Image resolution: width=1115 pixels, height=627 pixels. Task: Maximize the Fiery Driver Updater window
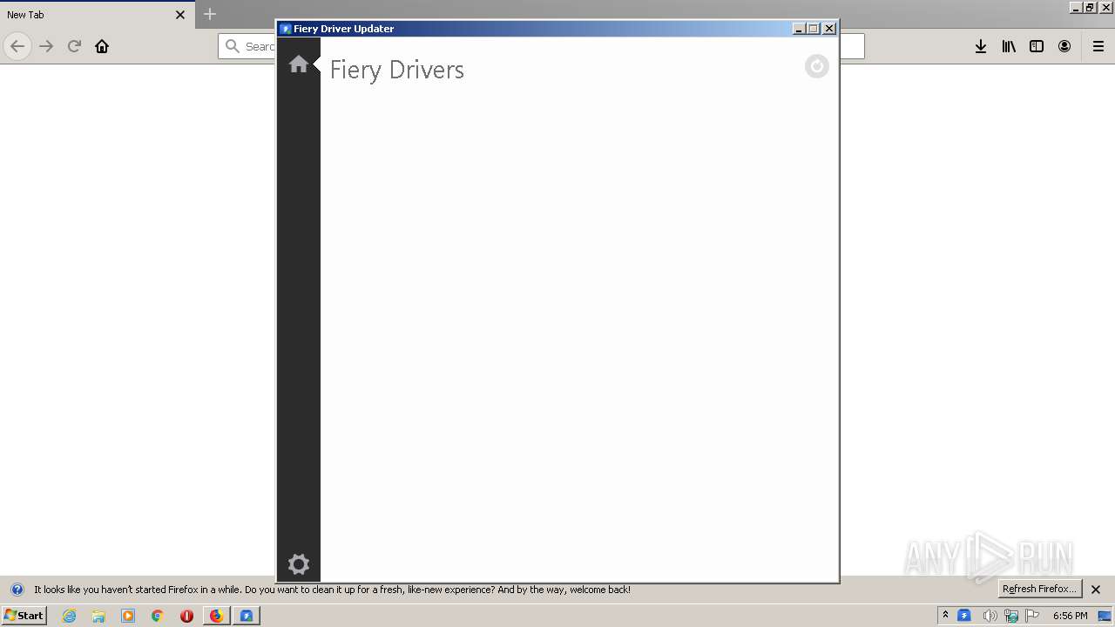814,29
